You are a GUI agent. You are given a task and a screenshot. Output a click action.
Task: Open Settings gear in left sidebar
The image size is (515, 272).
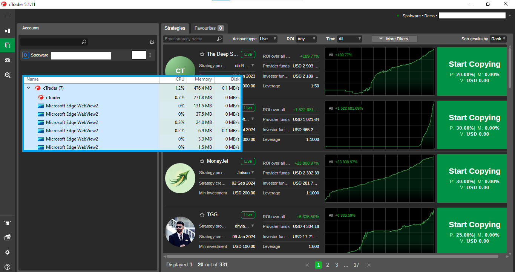tap(7, 252)
